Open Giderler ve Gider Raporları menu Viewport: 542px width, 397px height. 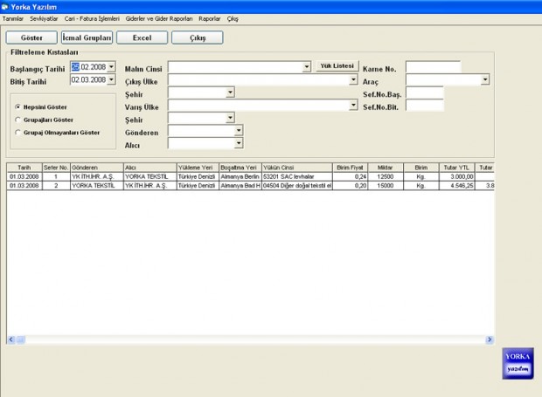click(x=159, y=18)
